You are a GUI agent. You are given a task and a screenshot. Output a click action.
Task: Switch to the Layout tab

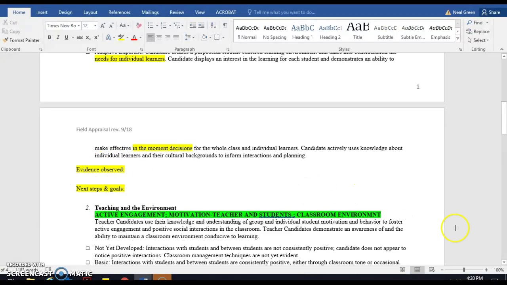(x=90, y=12)
